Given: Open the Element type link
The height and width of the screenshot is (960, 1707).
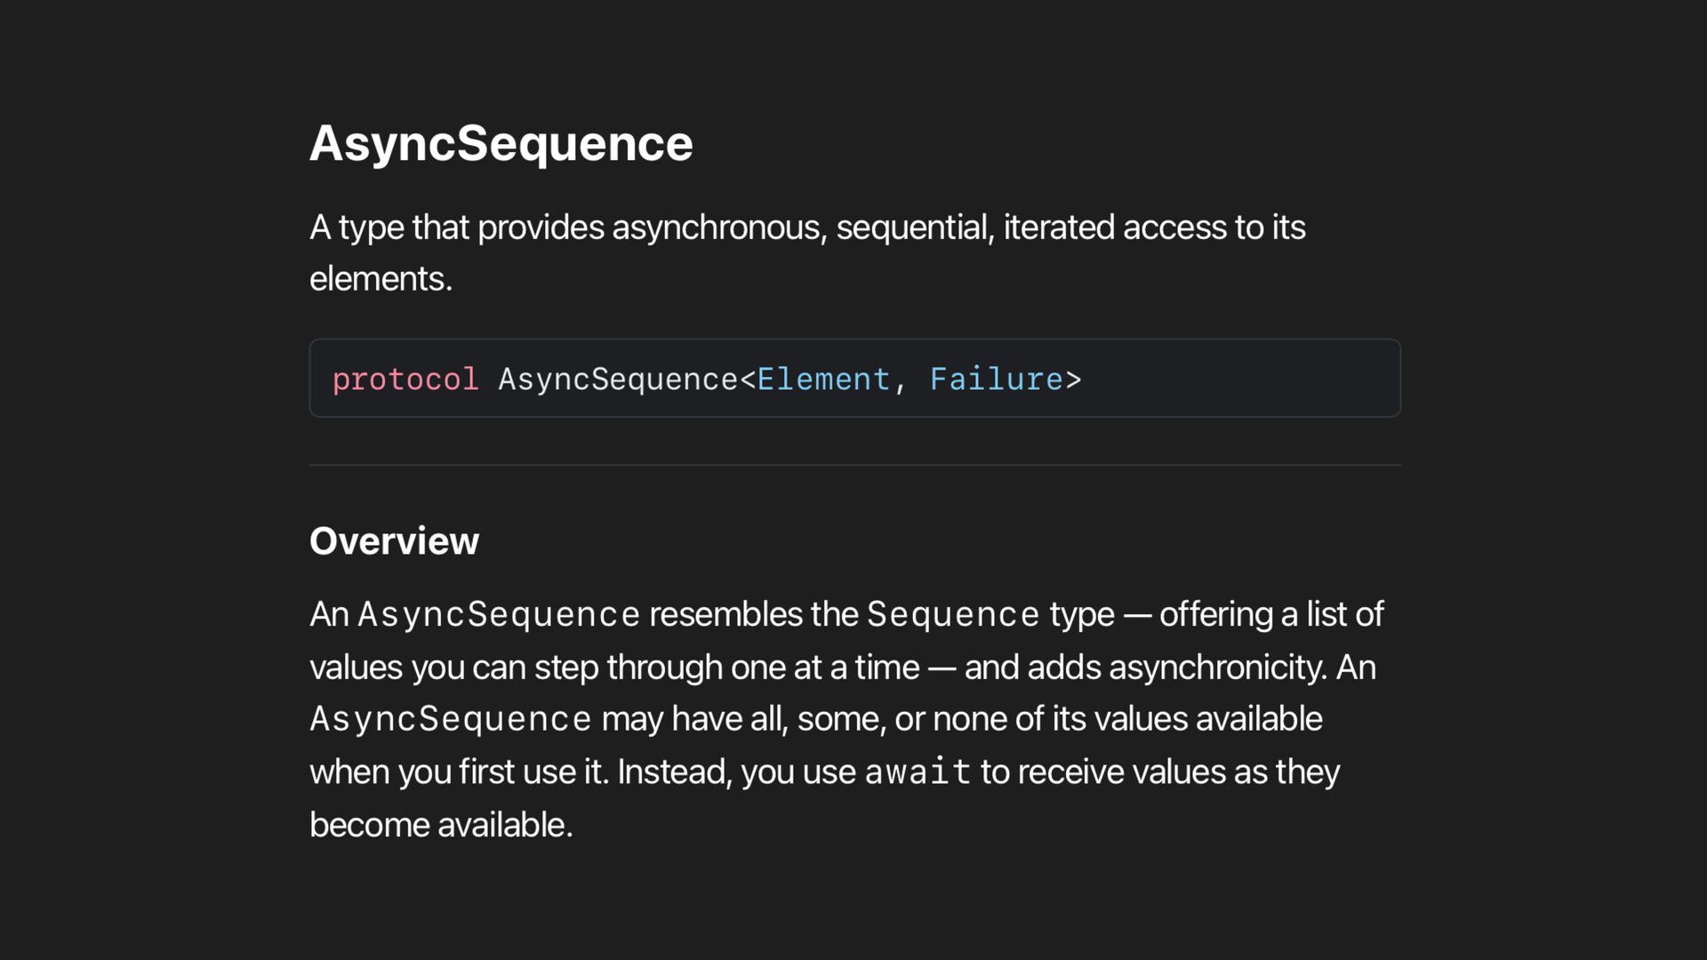Looking at the screenshot, I should 823,380.
